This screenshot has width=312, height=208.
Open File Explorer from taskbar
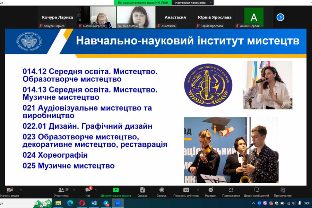click(58, 203)
